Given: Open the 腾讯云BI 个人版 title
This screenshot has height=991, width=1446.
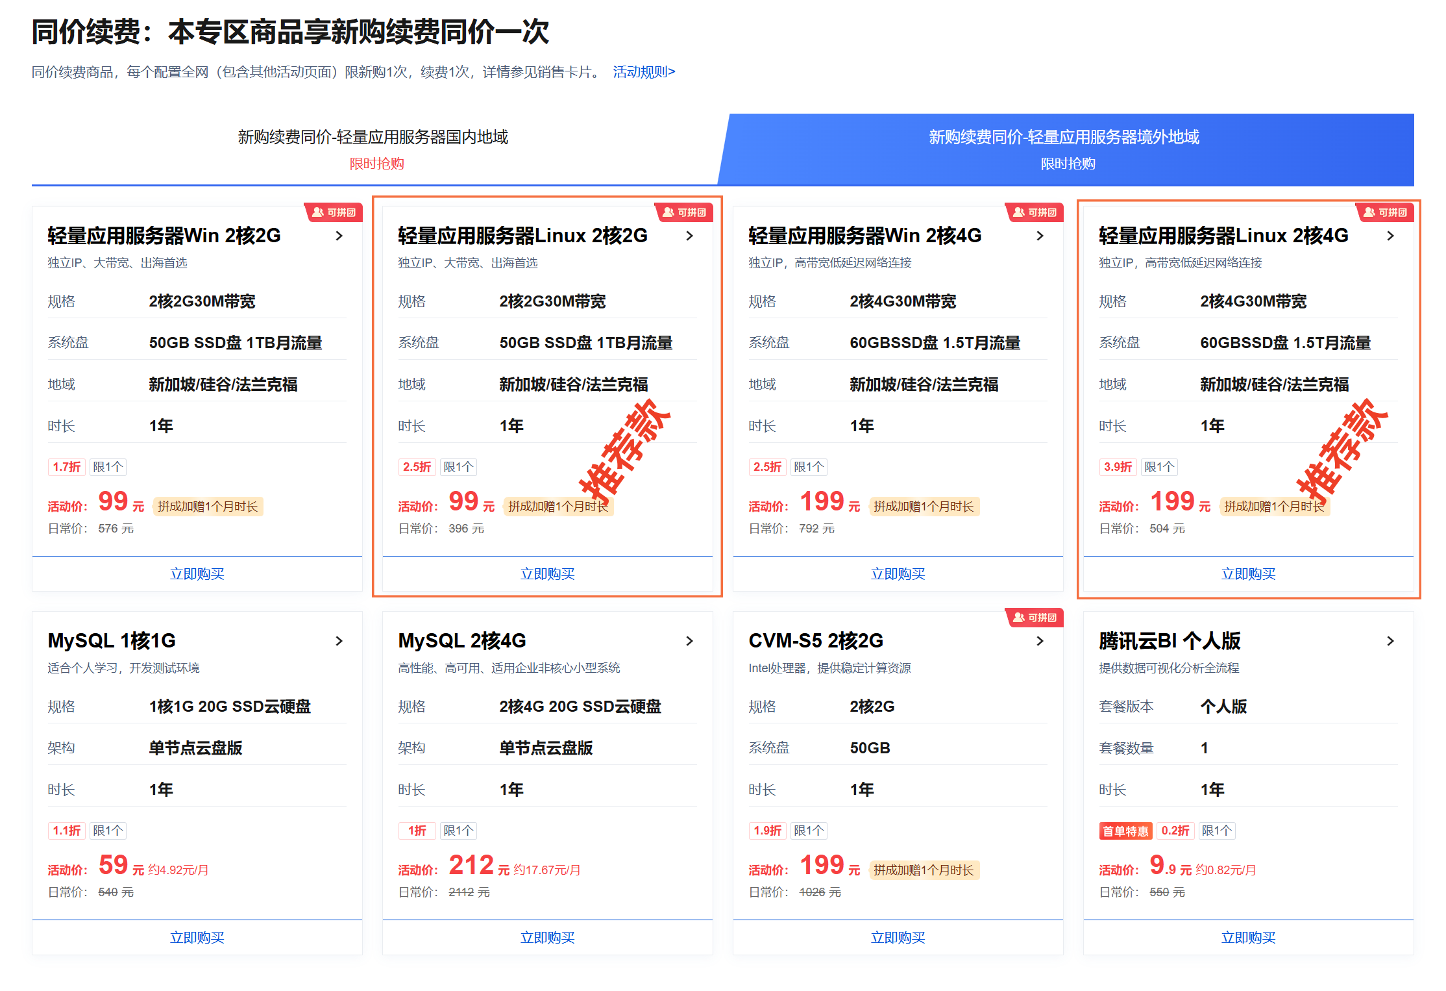Looking at the screenshot, I should [x=1170, y=641].
